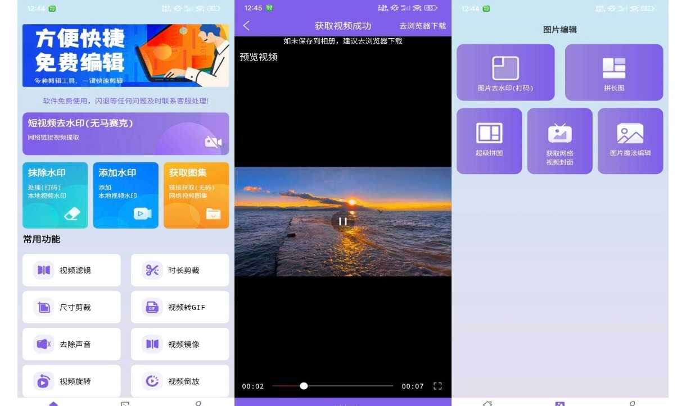Open the 图片去水印(打码) tile

click(x=506, y=72)
